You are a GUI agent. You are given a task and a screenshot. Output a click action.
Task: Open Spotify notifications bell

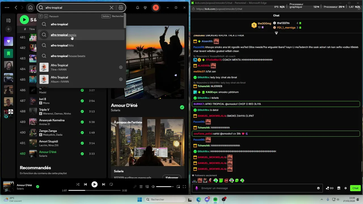(138, 8)
